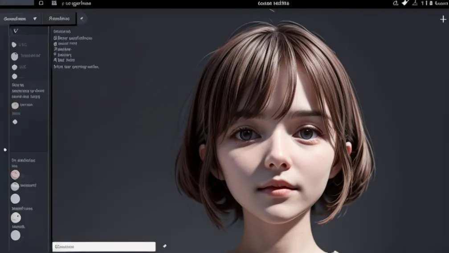Click the pencil icon beside the second tab
Viewport: 449px width, 253px height.
[x=82, y=19]
